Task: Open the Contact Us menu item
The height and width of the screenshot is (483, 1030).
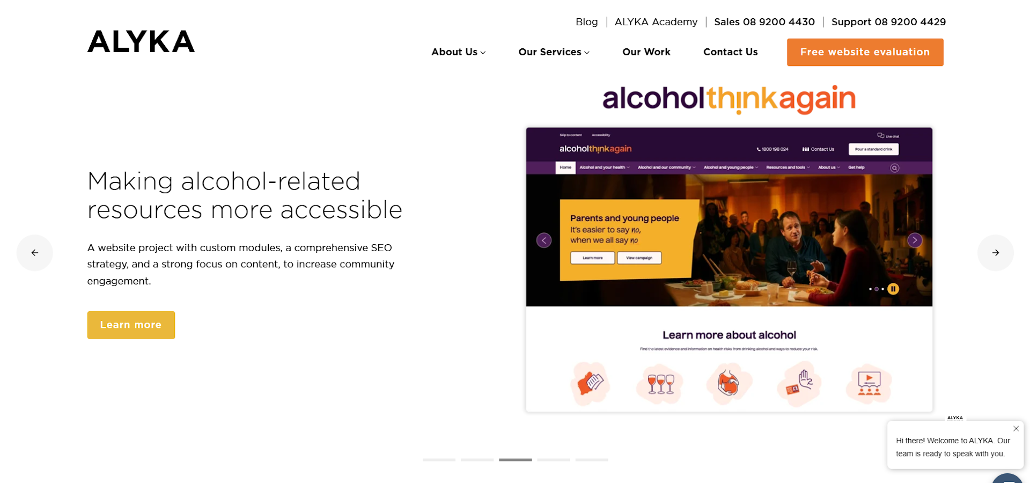Action: coord(731,52)
